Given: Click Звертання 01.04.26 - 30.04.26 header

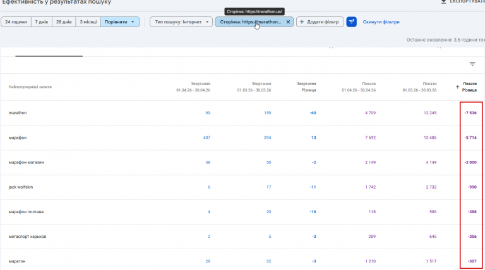Looking at the screenshot, I should 193,87.
